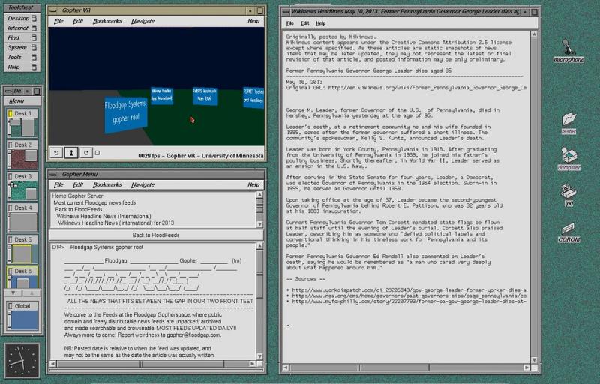Open Help menu in Wikinews Headlines window
The image size is (600, 384).
tap(321, 23)
